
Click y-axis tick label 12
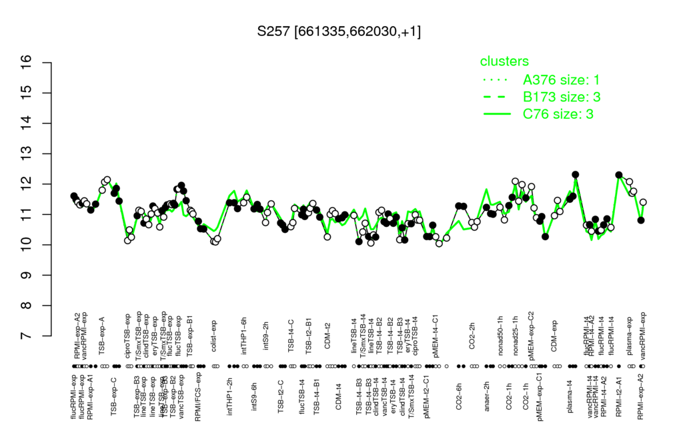point(26,184)
